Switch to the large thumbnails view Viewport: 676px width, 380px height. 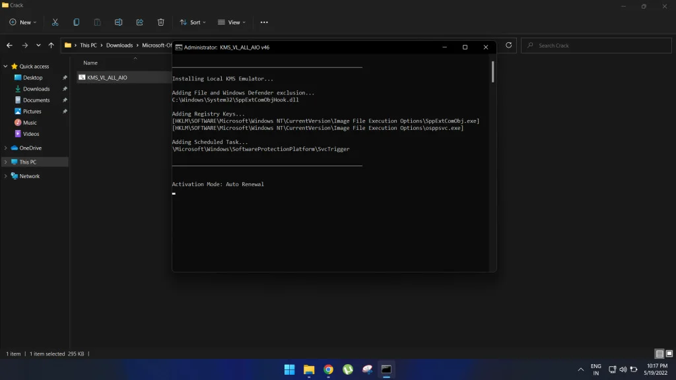tap(669, 354)
